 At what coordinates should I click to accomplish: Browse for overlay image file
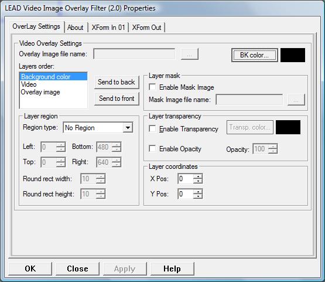[190, 54]
